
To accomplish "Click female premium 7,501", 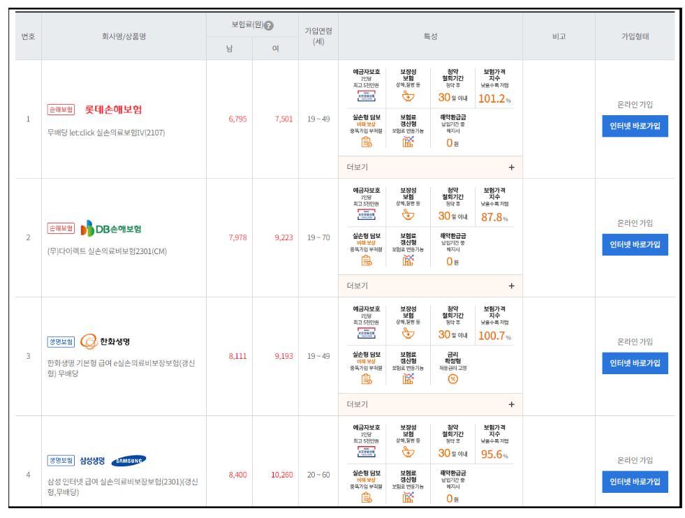I will [284, 119].
